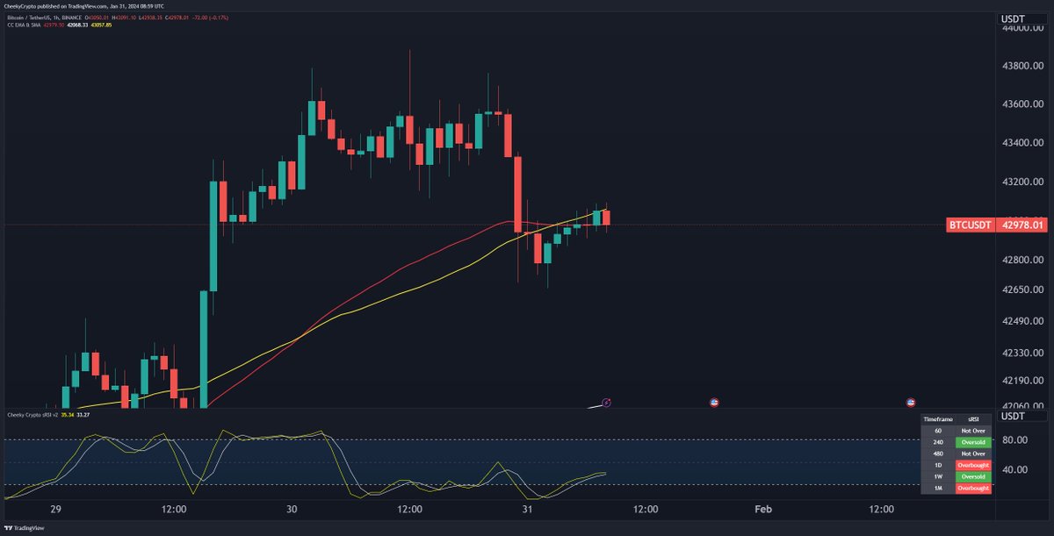The height and width of the screenshot is (536, 1054).
Task: Click the US flag event icon after Feb
Action: coord(911,403)
